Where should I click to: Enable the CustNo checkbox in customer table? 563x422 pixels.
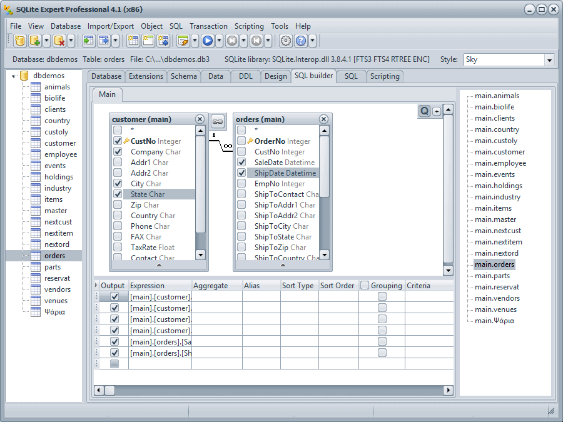118,141
